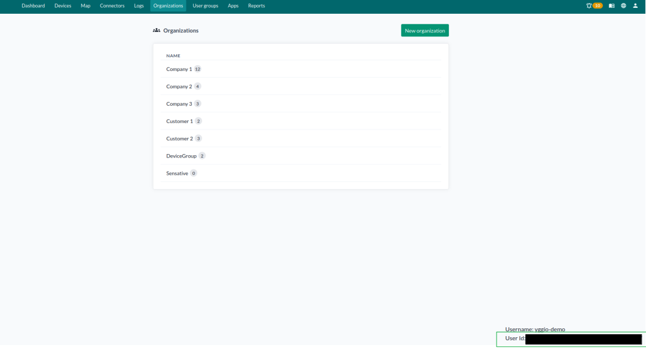Viewport: 646px width, 354px height.
Task: Open the User groups page
Action: (x=205, y=5)
